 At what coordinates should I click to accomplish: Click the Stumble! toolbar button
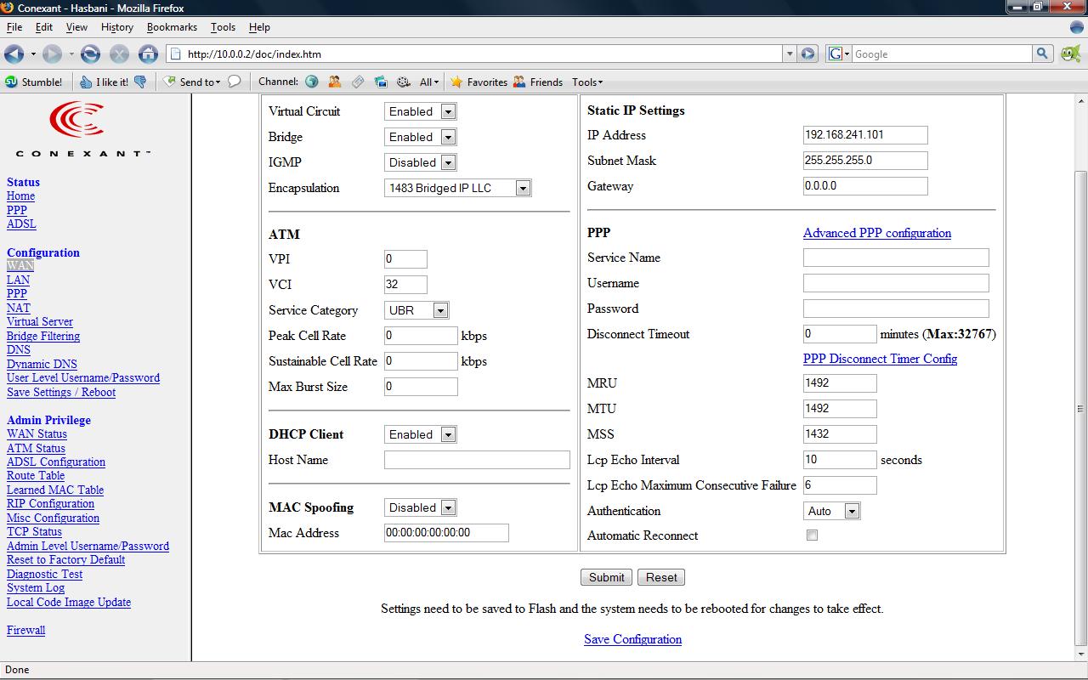[34, 82]
